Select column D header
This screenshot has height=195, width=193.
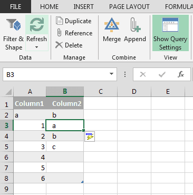click(134, 92)
